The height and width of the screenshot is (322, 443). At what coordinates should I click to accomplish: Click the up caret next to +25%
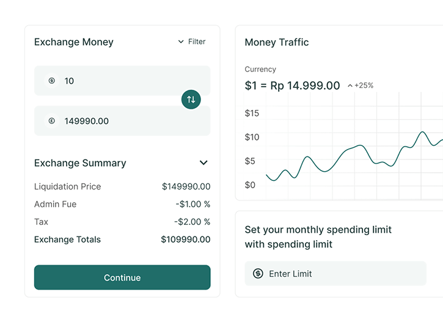[x=350, y=86]
